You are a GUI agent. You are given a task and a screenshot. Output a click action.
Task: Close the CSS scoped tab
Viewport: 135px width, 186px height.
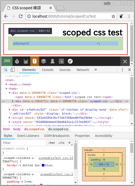[x=51, y=8]
